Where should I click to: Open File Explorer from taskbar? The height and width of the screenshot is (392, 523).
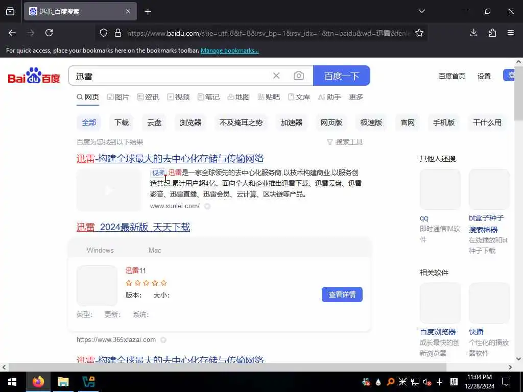click(x=63, y=382)
